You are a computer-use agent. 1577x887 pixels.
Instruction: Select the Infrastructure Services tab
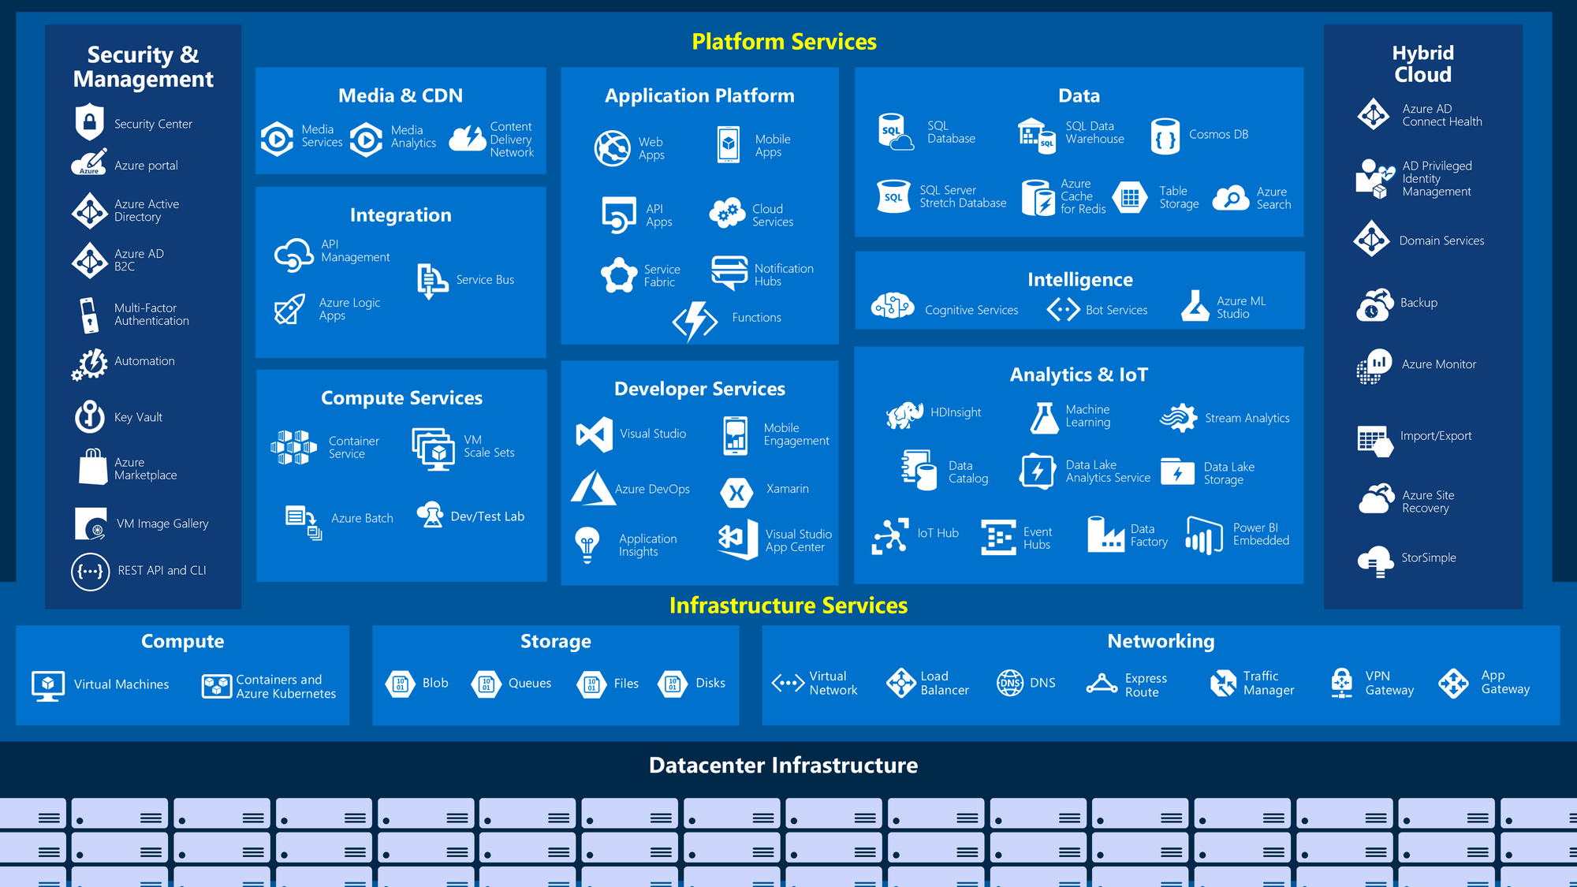[788, 606]
